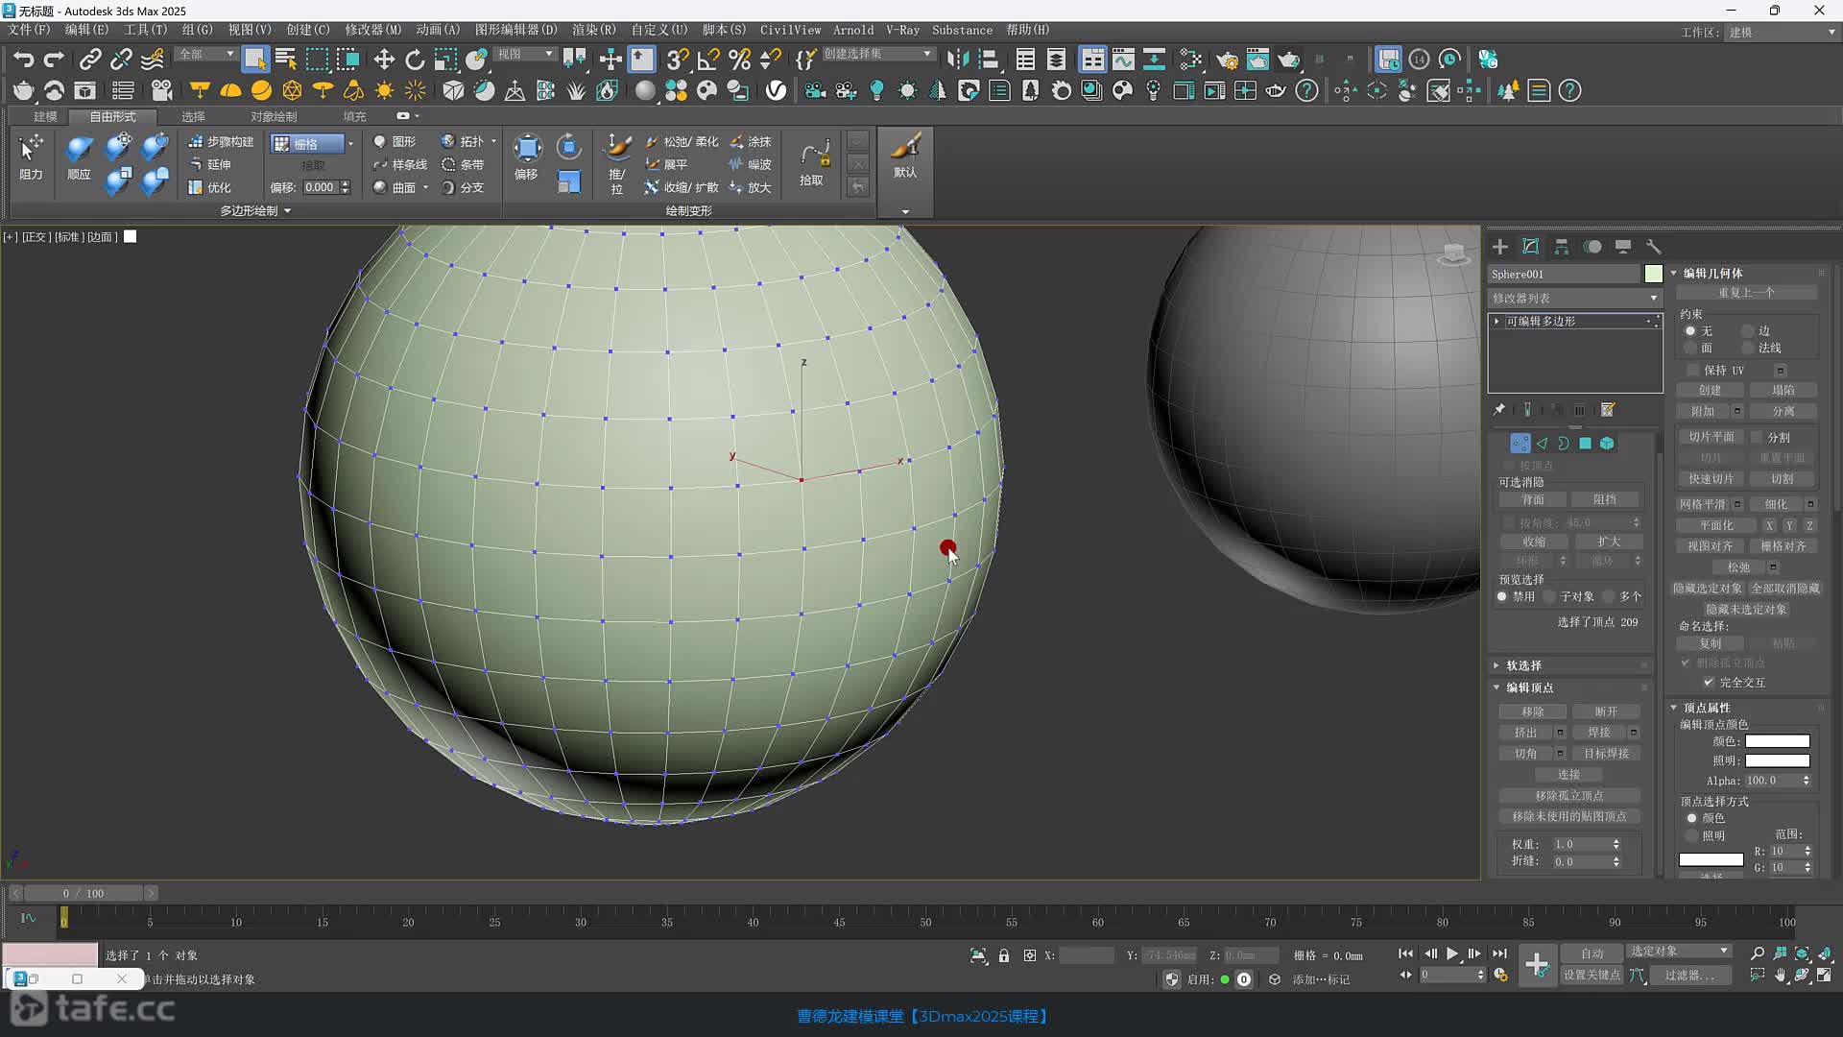Click the teapot primitive icon
Image resolution: width=1843 pixels, height=1037 pixels.
coord(23,91)
